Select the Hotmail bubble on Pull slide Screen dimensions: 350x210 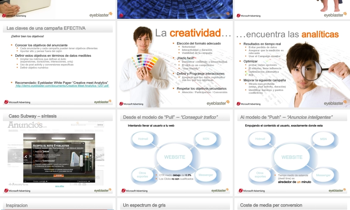143,139
